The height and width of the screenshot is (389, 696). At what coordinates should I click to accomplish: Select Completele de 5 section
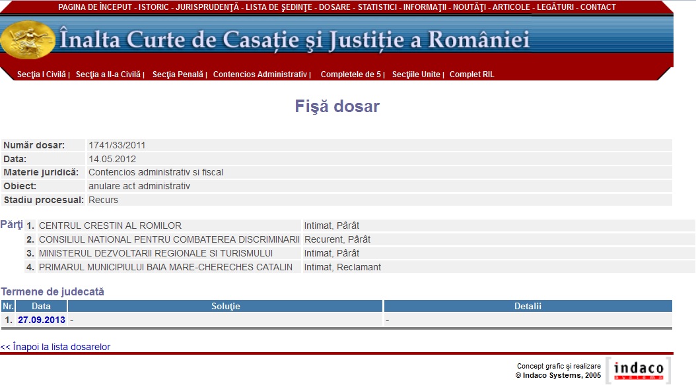(351, 75)
